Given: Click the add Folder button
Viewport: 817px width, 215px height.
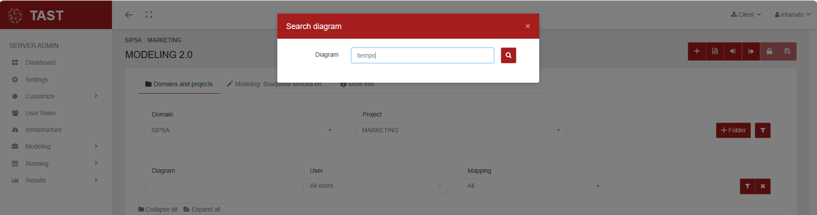Looking at the screenshot, I should coord(733,131).
